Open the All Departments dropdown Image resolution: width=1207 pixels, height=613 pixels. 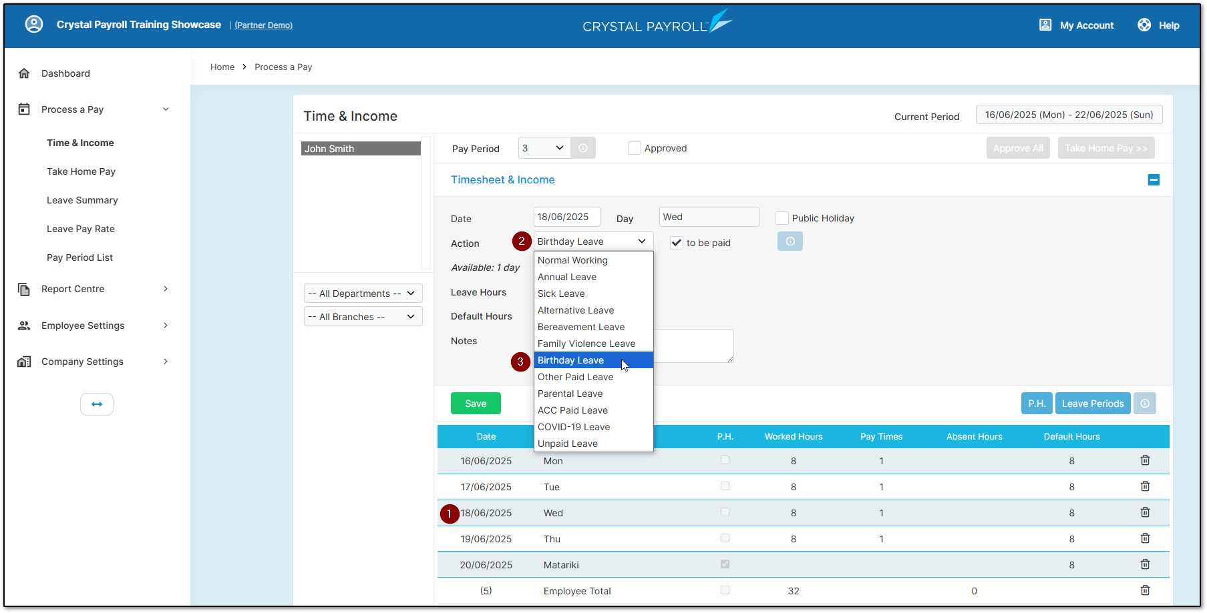click(x=363, y=293)
